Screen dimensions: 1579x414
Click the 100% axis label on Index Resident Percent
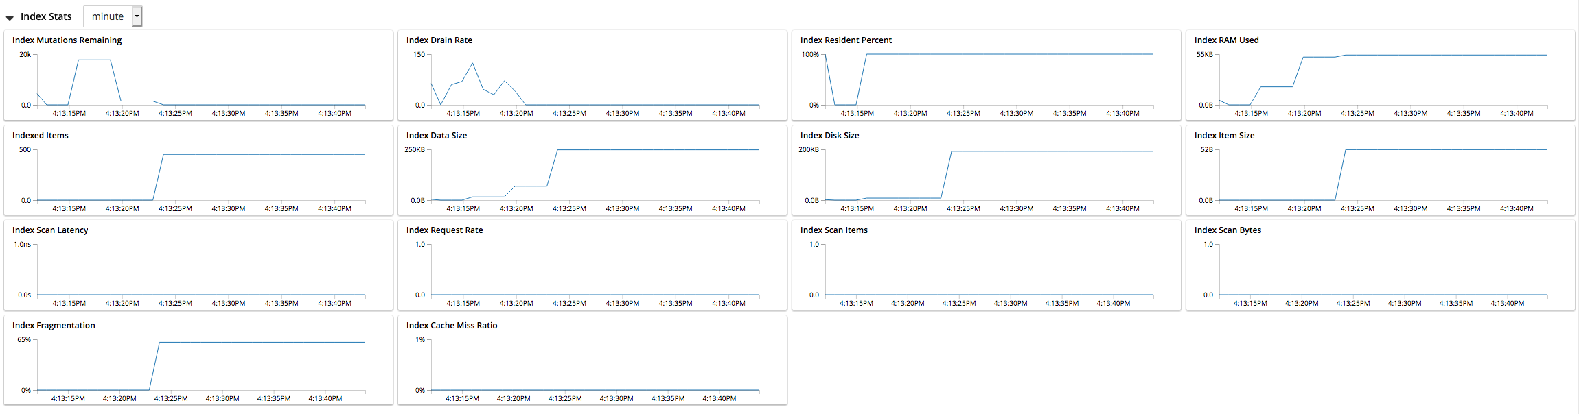click(810, 55)
